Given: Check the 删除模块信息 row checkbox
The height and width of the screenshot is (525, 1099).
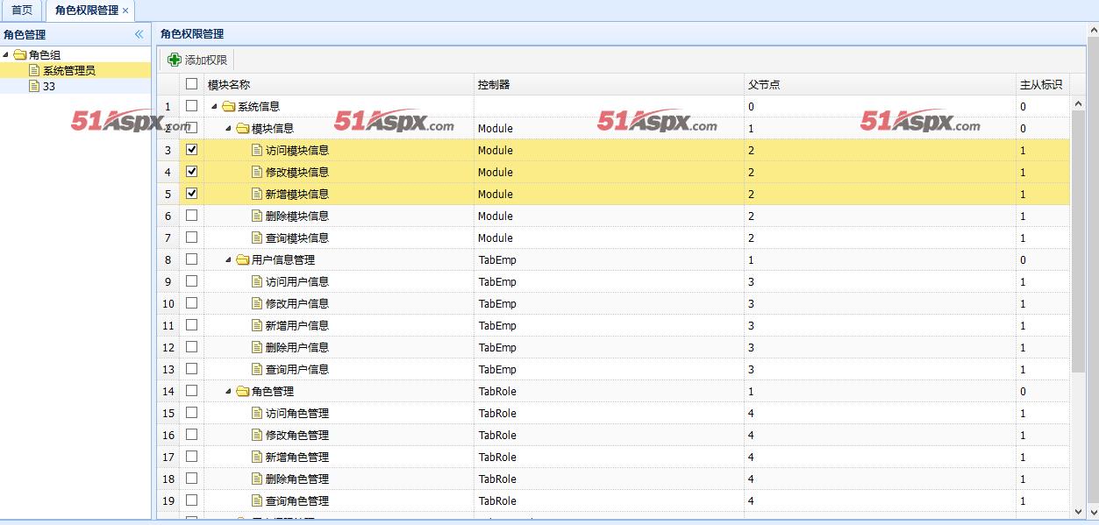Looking at the screenshot, I should pos(191,216).
